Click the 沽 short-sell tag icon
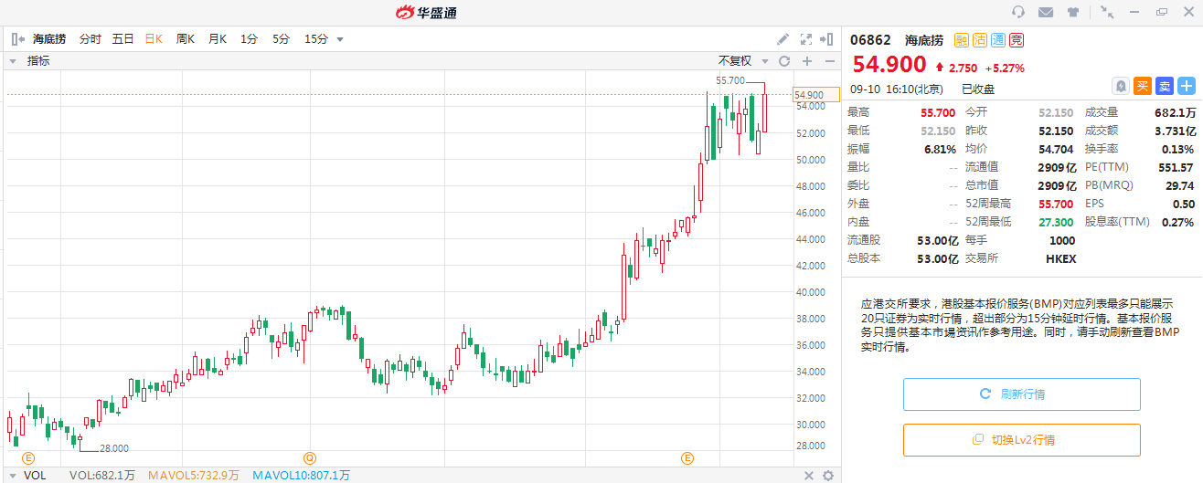 click(x=979, y=40)
